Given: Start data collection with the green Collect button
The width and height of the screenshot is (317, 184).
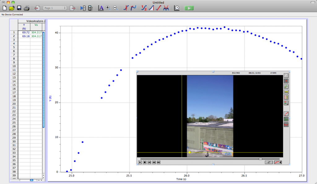Looking at the screenshot, I should click(x=189, y=8).
